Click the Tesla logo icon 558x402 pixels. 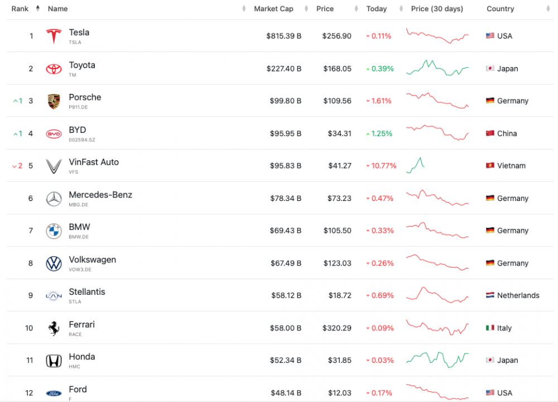click(54, 36)
